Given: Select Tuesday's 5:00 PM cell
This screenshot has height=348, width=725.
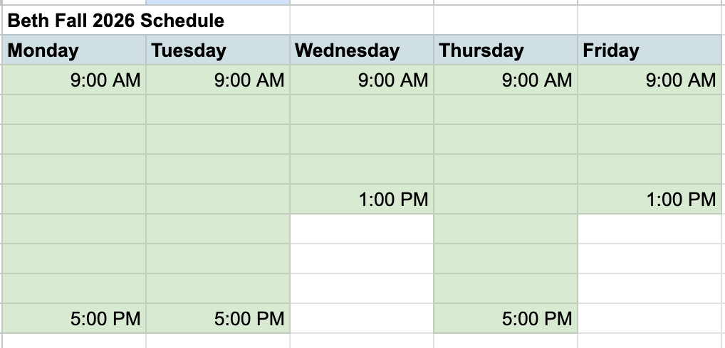Looking at the screenshot, I should 218,318.
